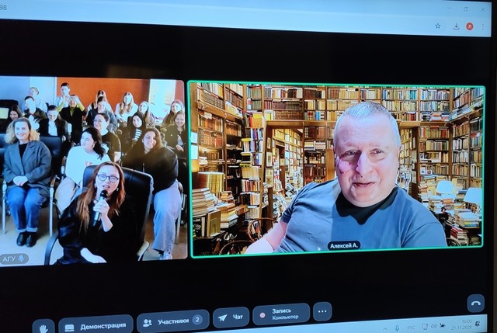Click the Алексей А. name label

(343, 245)
